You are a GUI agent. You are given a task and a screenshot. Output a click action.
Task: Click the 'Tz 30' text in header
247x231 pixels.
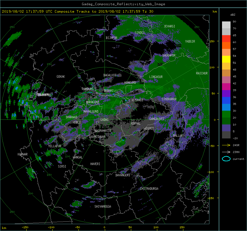[148, 12]
